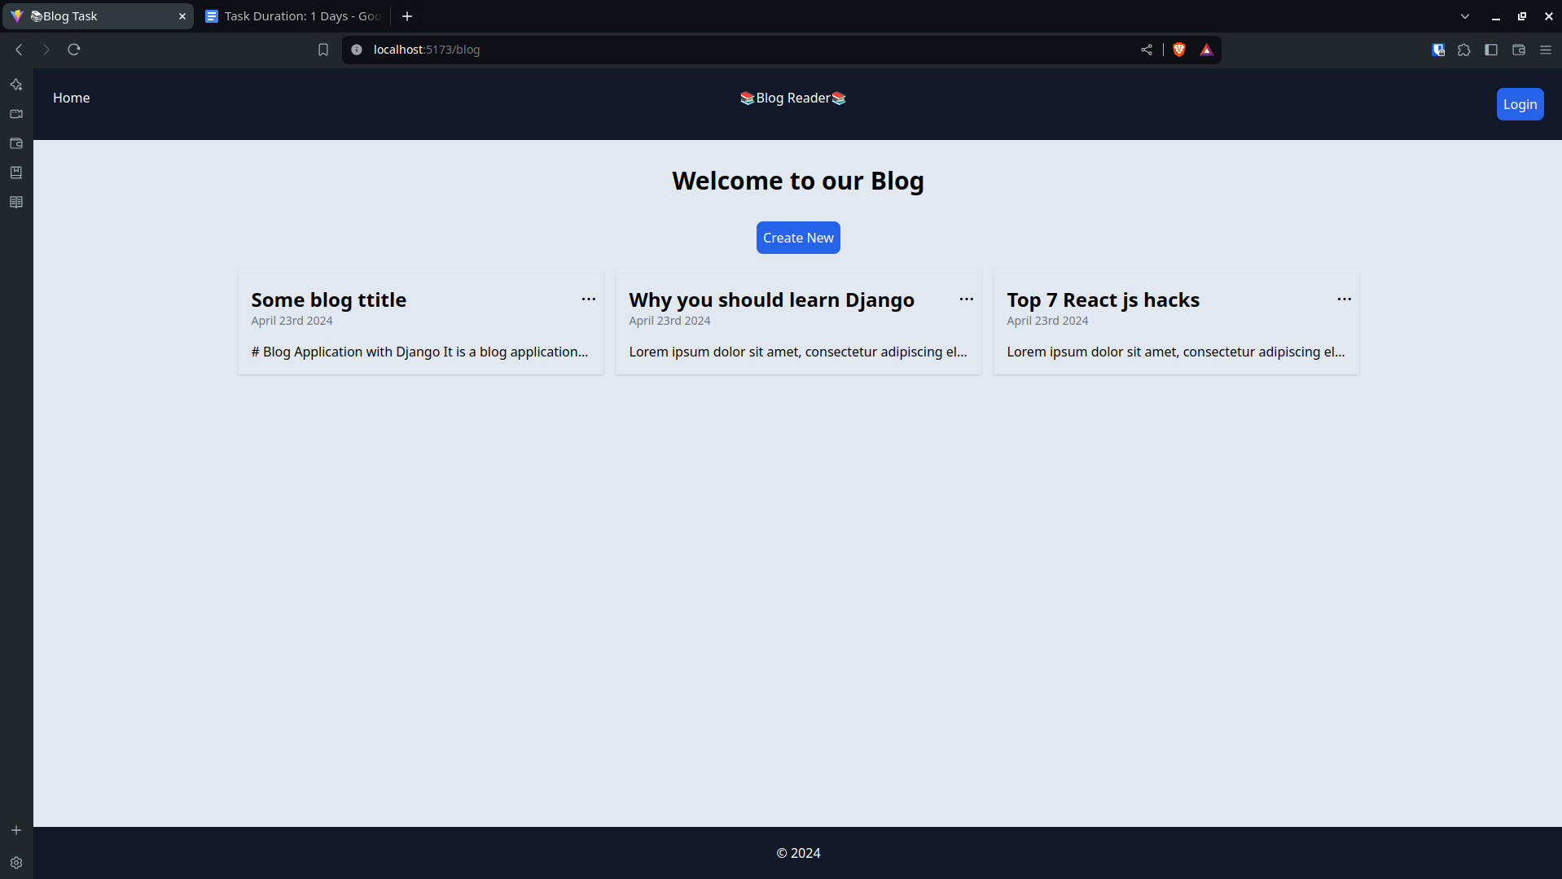Click the Lorem ipsum excerpt on Django card
Screen dimensions: 1562x879
click(x=798, y=352)
